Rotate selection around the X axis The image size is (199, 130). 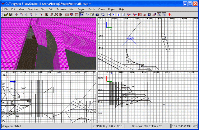click(x=21, y=15)
